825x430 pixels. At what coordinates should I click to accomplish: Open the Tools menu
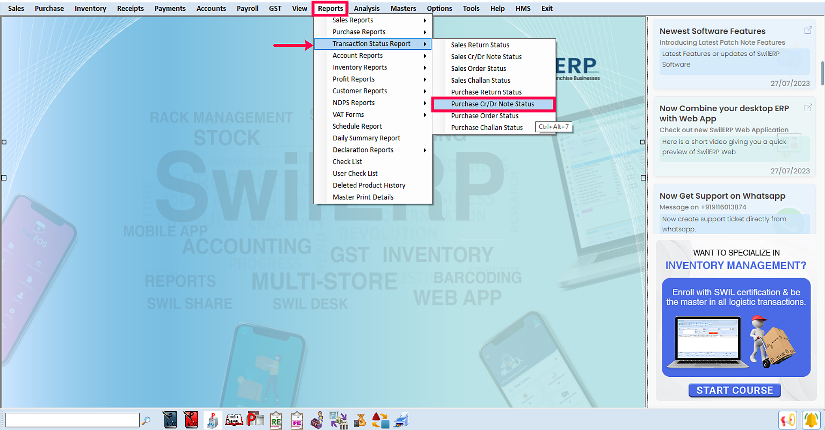coord(471,8)
